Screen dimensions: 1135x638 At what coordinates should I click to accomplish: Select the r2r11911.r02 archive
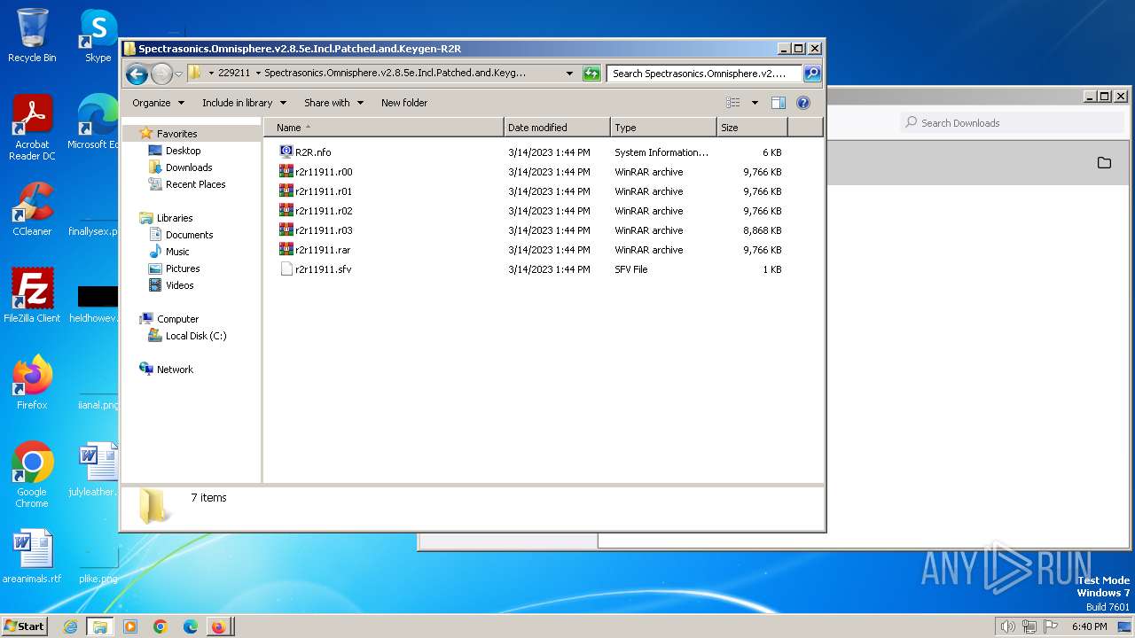coord(324,211)
